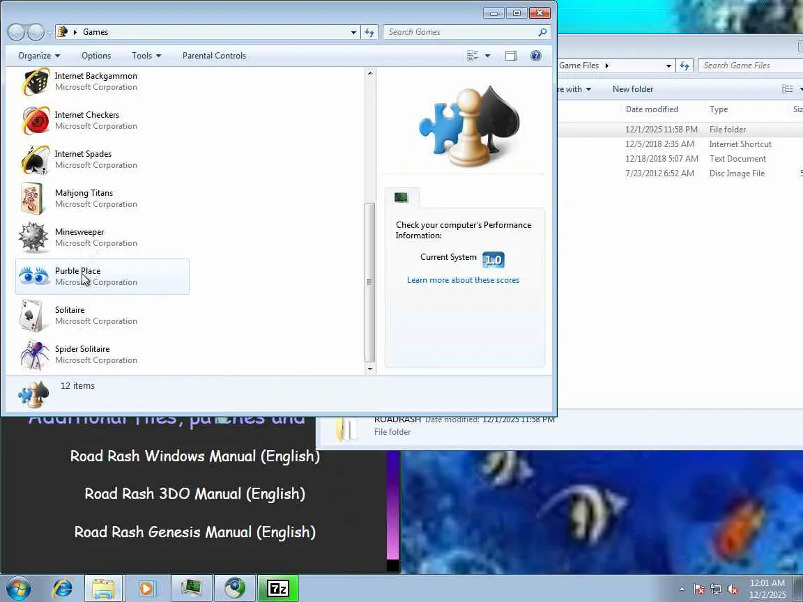The image size is (803, 602).
Task: Open Parental Controls
Action: [214, 56]
